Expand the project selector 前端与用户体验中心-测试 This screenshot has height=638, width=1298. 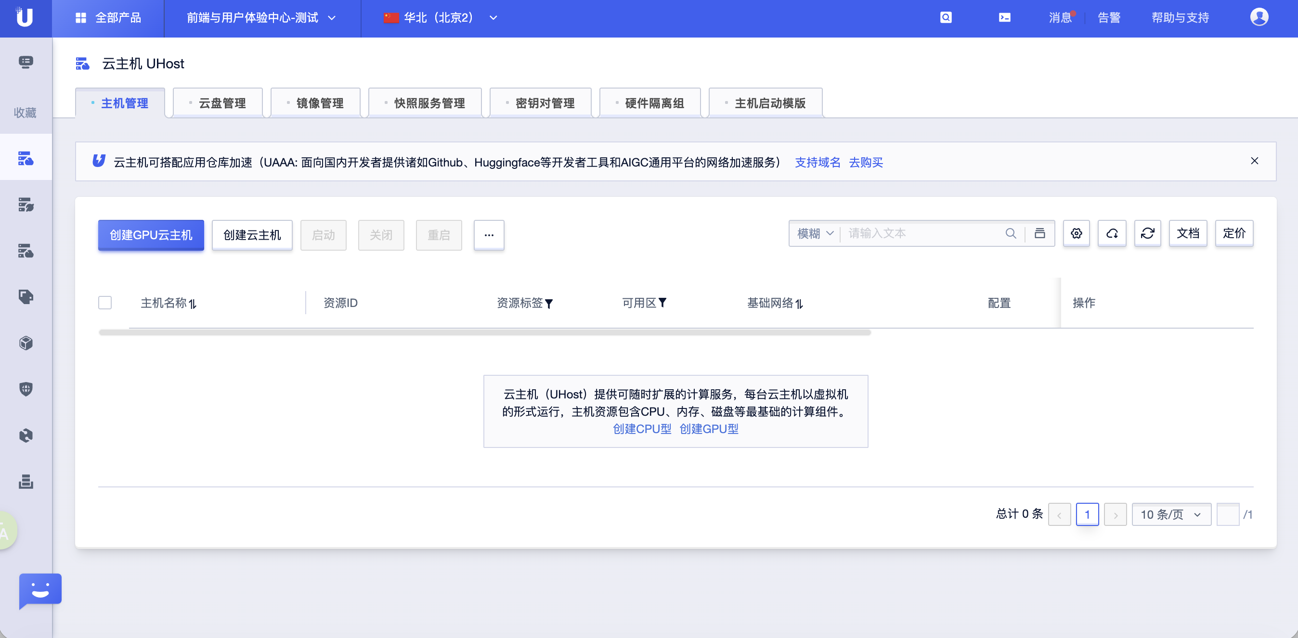[x=261, y=18]
